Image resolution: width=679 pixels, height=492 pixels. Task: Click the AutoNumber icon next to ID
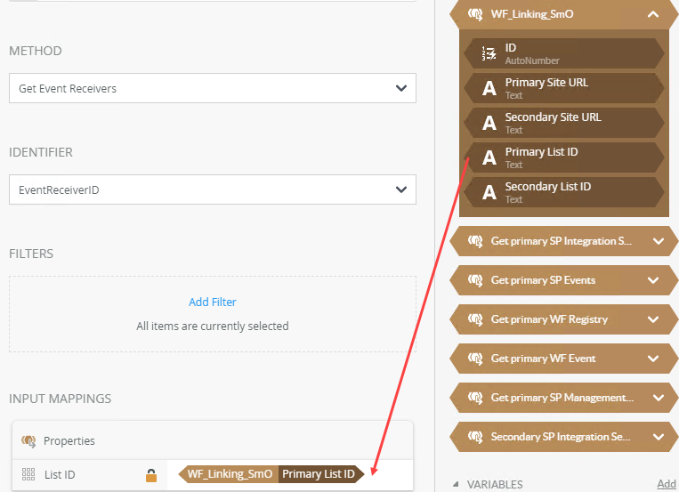point(489,54)
